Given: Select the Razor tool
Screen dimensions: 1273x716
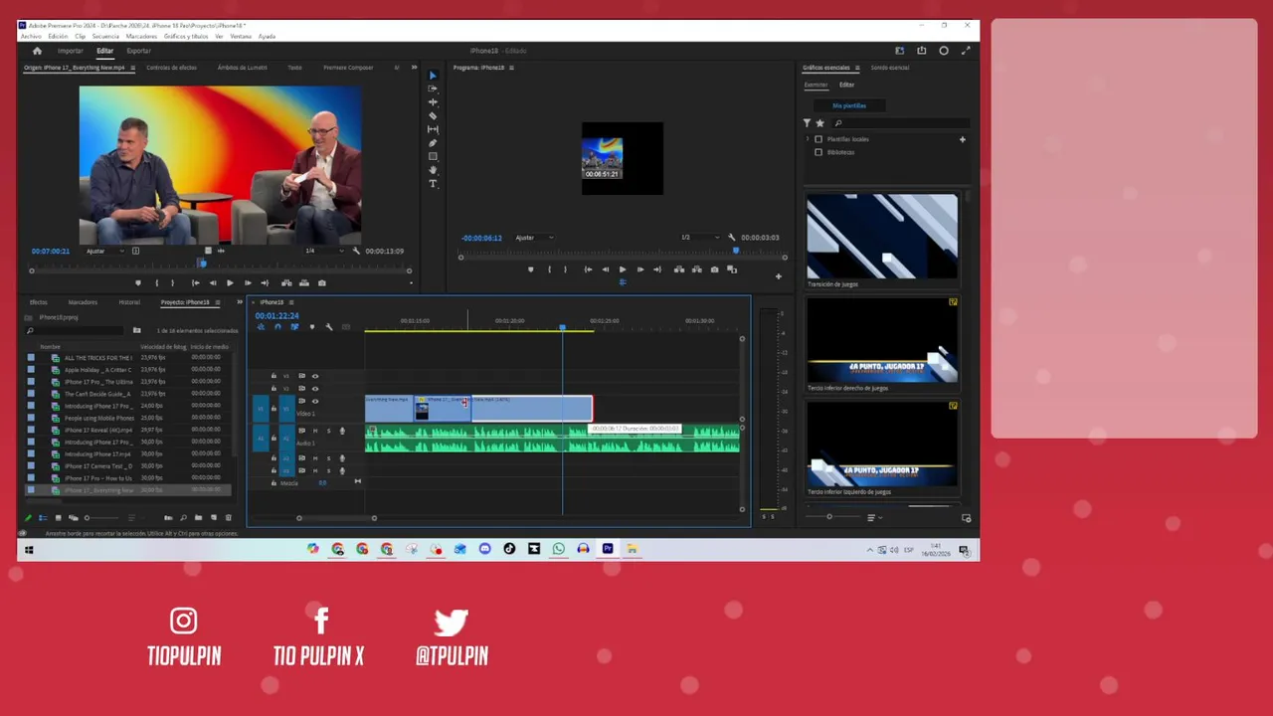Looking at the screenshot, I should click(x=433, y=115).
